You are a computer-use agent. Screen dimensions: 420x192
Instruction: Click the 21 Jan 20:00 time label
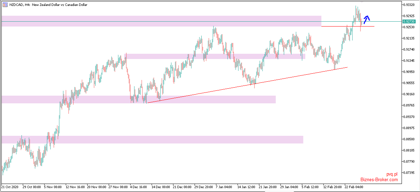click(268, 187)
